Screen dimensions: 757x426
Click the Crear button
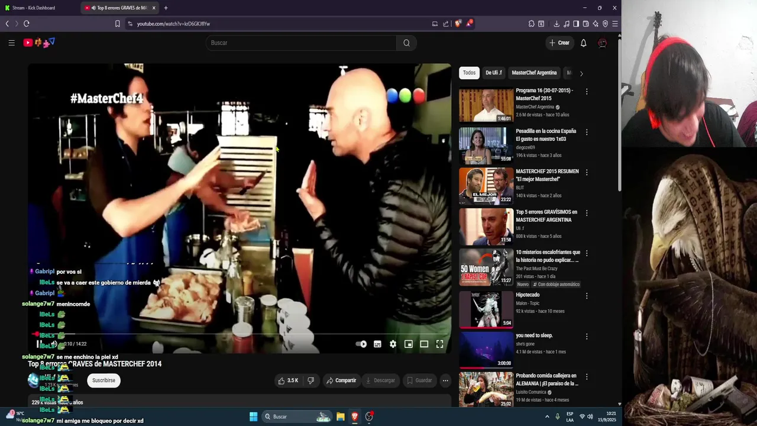coord(559,43)
